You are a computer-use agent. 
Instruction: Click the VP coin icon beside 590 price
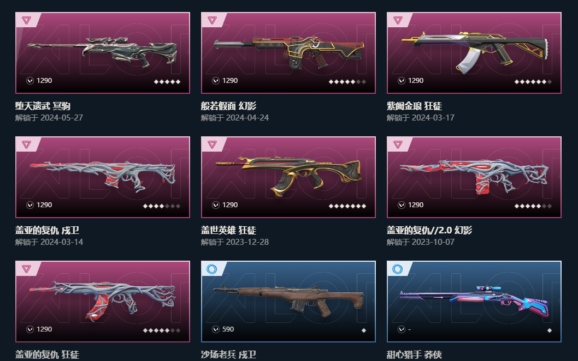click(x=216, y=329)
